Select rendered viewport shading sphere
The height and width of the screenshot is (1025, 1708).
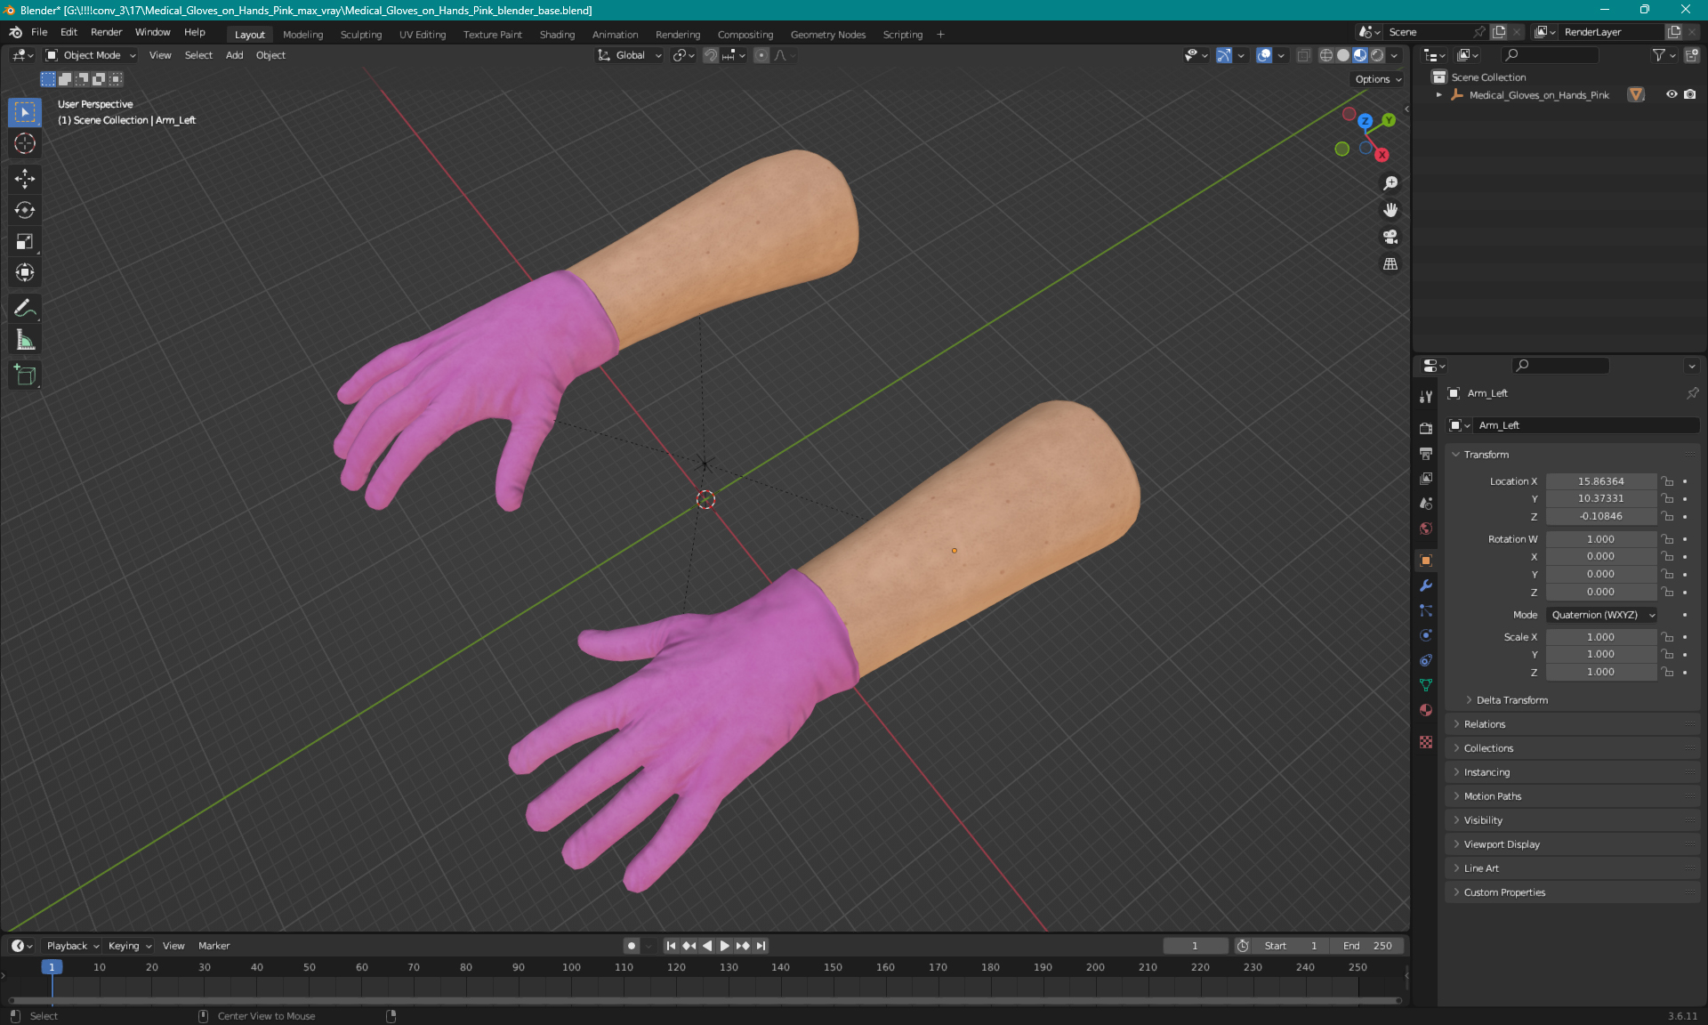point(1377,55)
